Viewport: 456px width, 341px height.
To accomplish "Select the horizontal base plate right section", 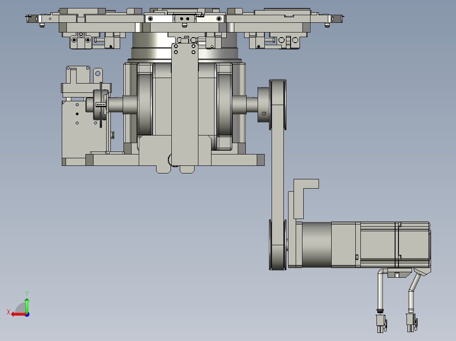I will (x=238, y=160).
